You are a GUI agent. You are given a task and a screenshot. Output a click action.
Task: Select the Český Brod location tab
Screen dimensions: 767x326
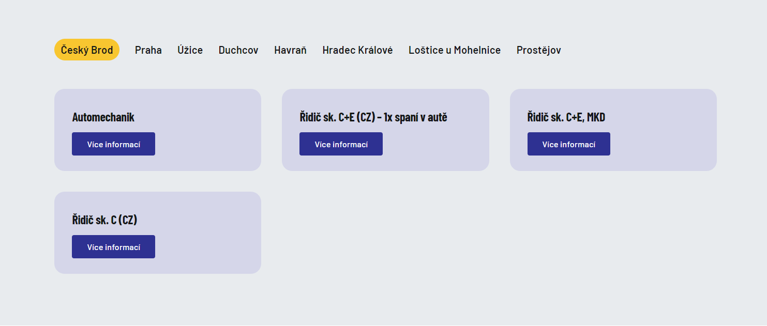coord(87,50)
